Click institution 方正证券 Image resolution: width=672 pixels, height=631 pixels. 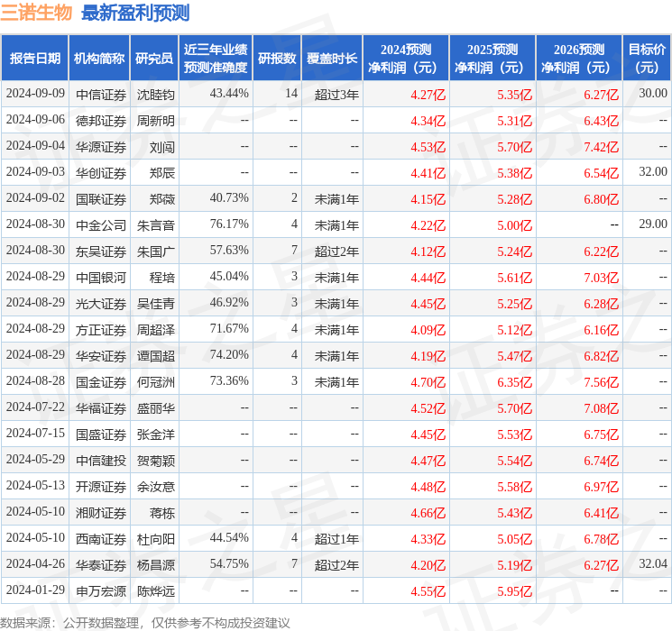click(101, 330)
